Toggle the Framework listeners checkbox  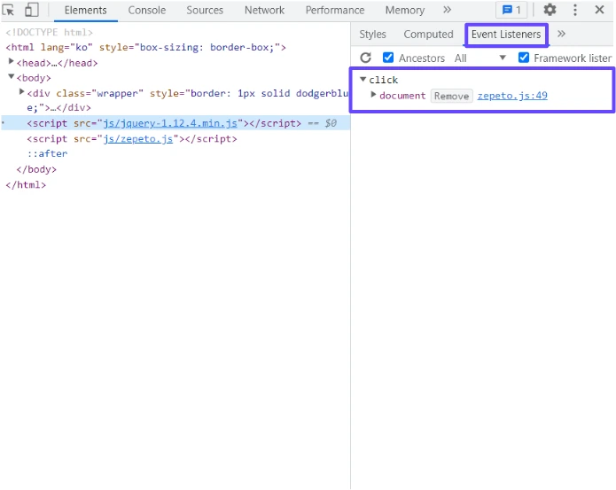pyautogui.click(x=524, y=58)
